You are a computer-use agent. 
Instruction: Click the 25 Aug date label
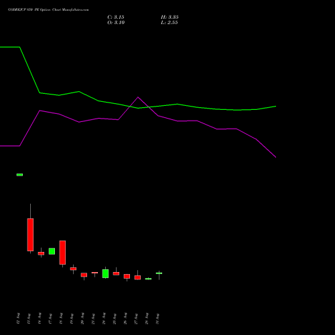[115, 318]
